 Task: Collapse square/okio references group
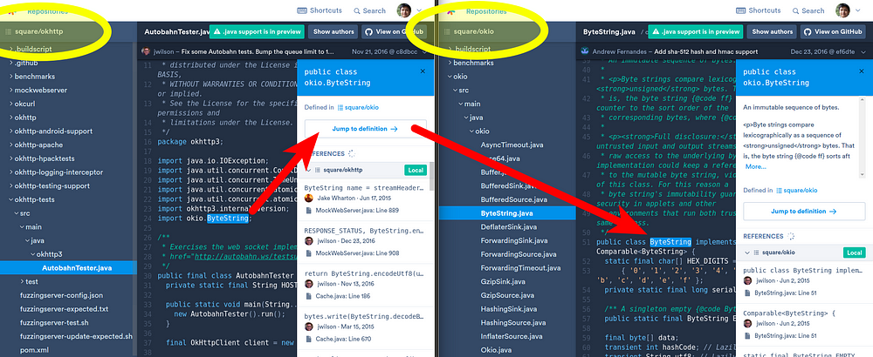coord(747,253)
